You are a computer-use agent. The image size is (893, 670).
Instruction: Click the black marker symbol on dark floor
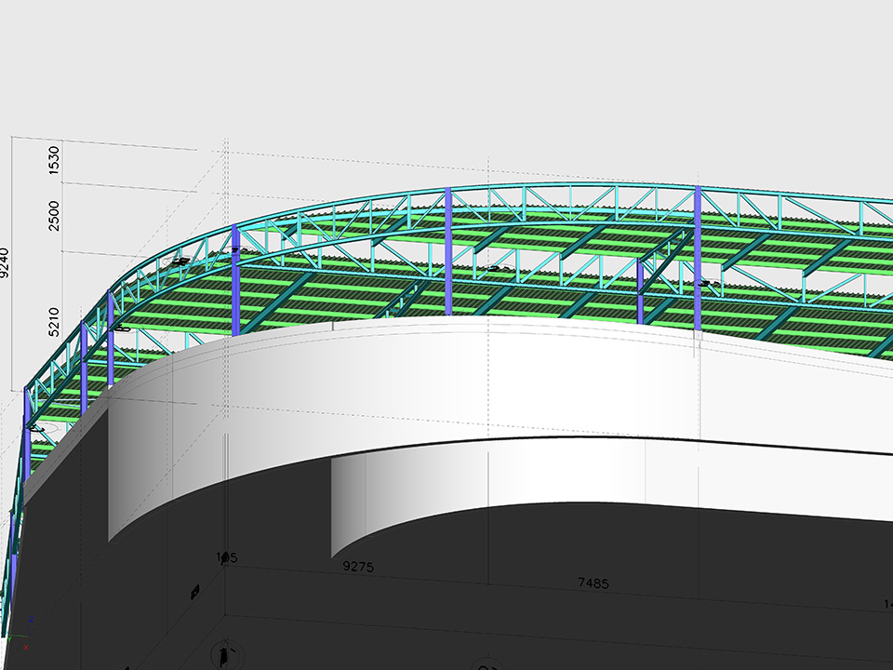coord(195,591)
